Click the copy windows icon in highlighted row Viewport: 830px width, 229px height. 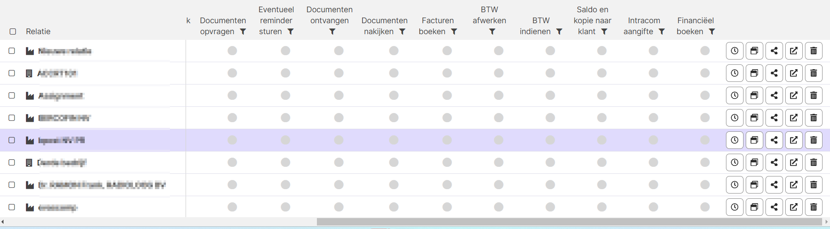[754, 140]
